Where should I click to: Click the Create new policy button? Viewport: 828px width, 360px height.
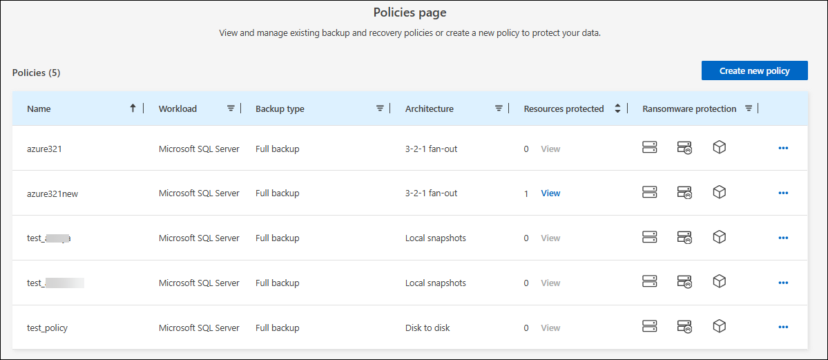754,70
